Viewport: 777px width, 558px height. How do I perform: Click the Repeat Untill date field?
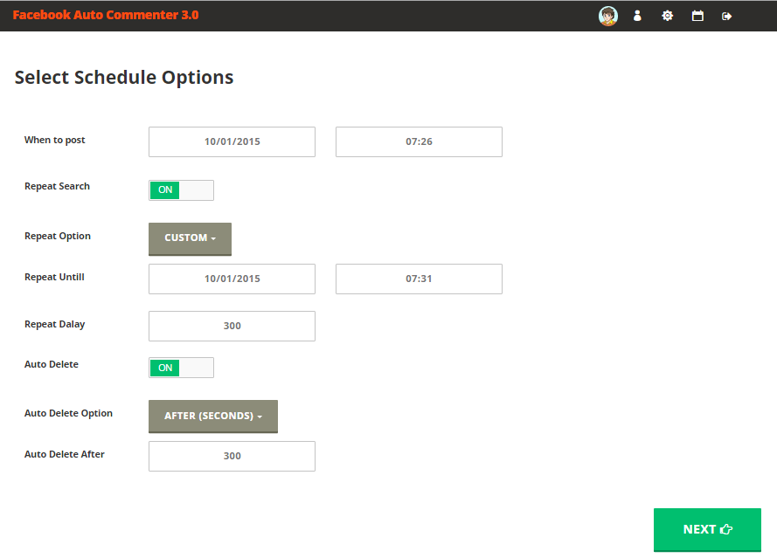232,279
